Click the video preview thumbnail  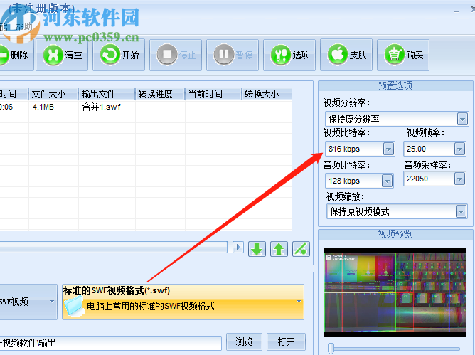[x=395, y=292]
